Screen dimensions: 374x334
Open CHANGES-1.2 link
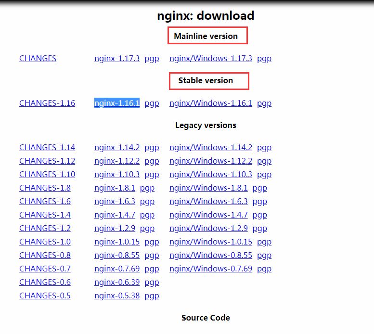45,229
